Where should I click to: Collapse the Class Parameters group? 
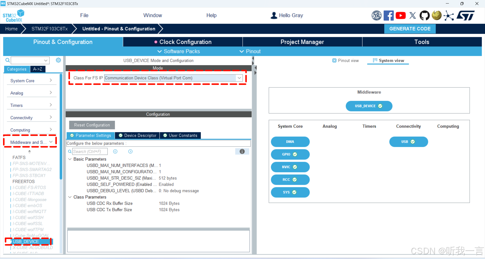70,197
